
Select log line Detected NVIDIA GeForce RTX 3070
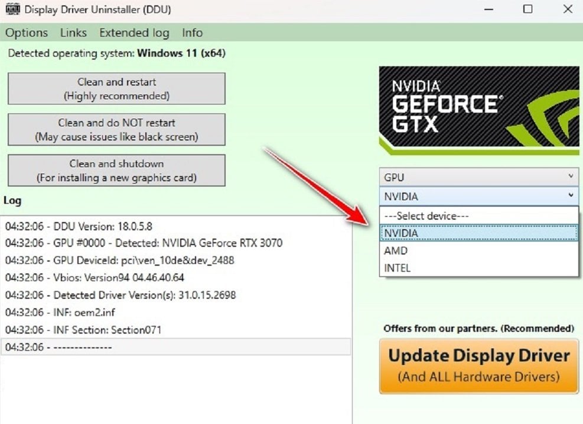[175, 243]
